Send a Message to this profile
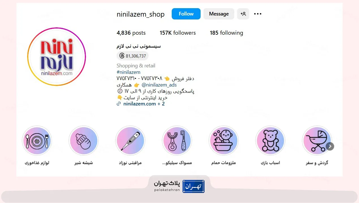 tap(219, 14)
